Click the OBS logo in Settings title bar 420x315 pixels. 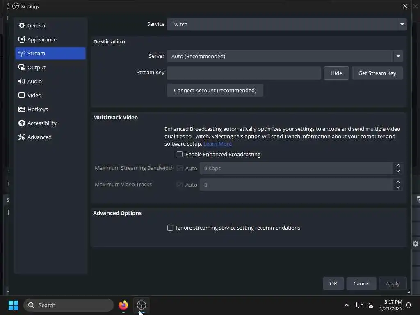(x=16, y=6)
